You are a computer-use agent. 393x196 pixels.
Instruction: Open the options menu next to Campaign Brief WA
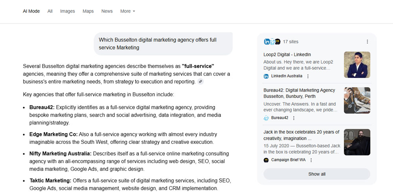pos(311,160)
